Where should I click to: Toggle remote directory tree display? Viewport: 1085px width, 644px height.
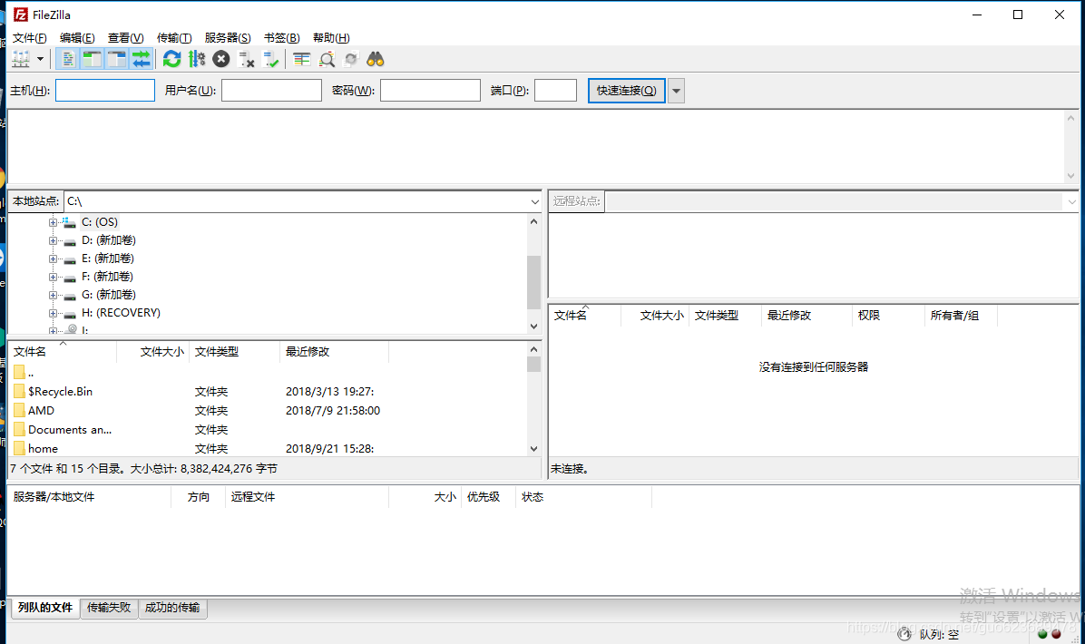pyautogui.click(x=117, y=60)
